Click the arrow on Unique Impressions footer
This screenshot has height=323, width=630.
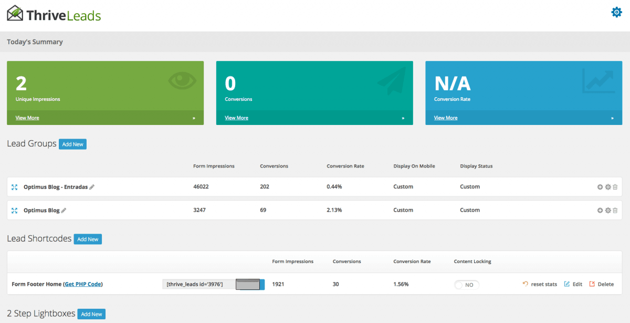(194, 118)
